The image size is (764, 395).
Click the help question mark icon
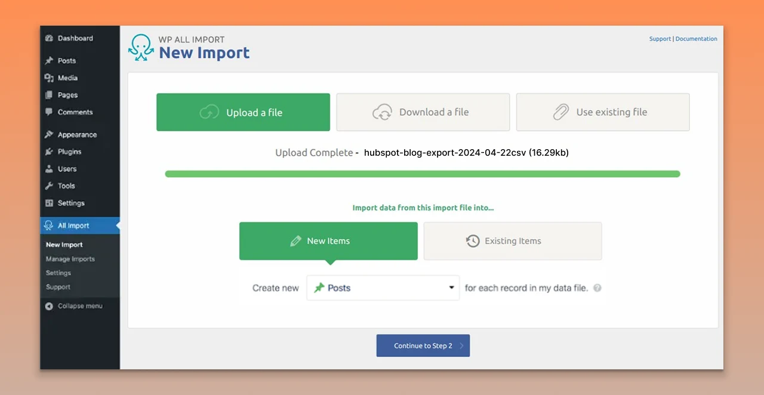point(597,288)
